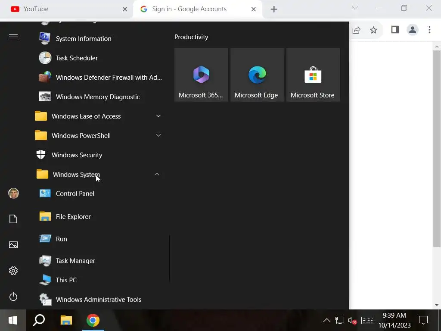
Task: Open Pictures from the Start sidebar
Action: pyautogui.click(x=13, y=245)
